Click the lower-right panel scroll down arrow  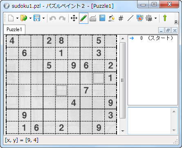(174, 130)
